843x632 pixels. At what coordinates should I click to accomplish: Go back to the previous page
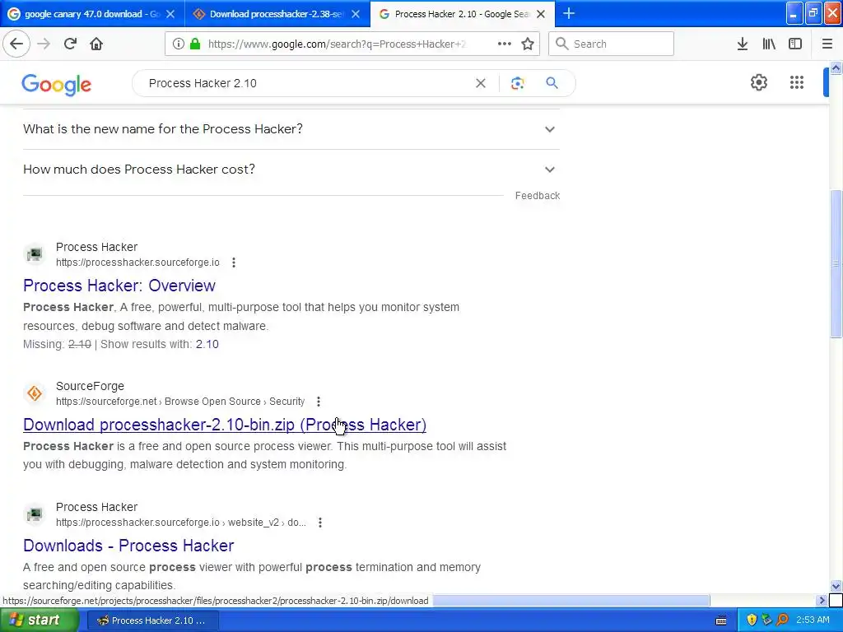[16, 44]
